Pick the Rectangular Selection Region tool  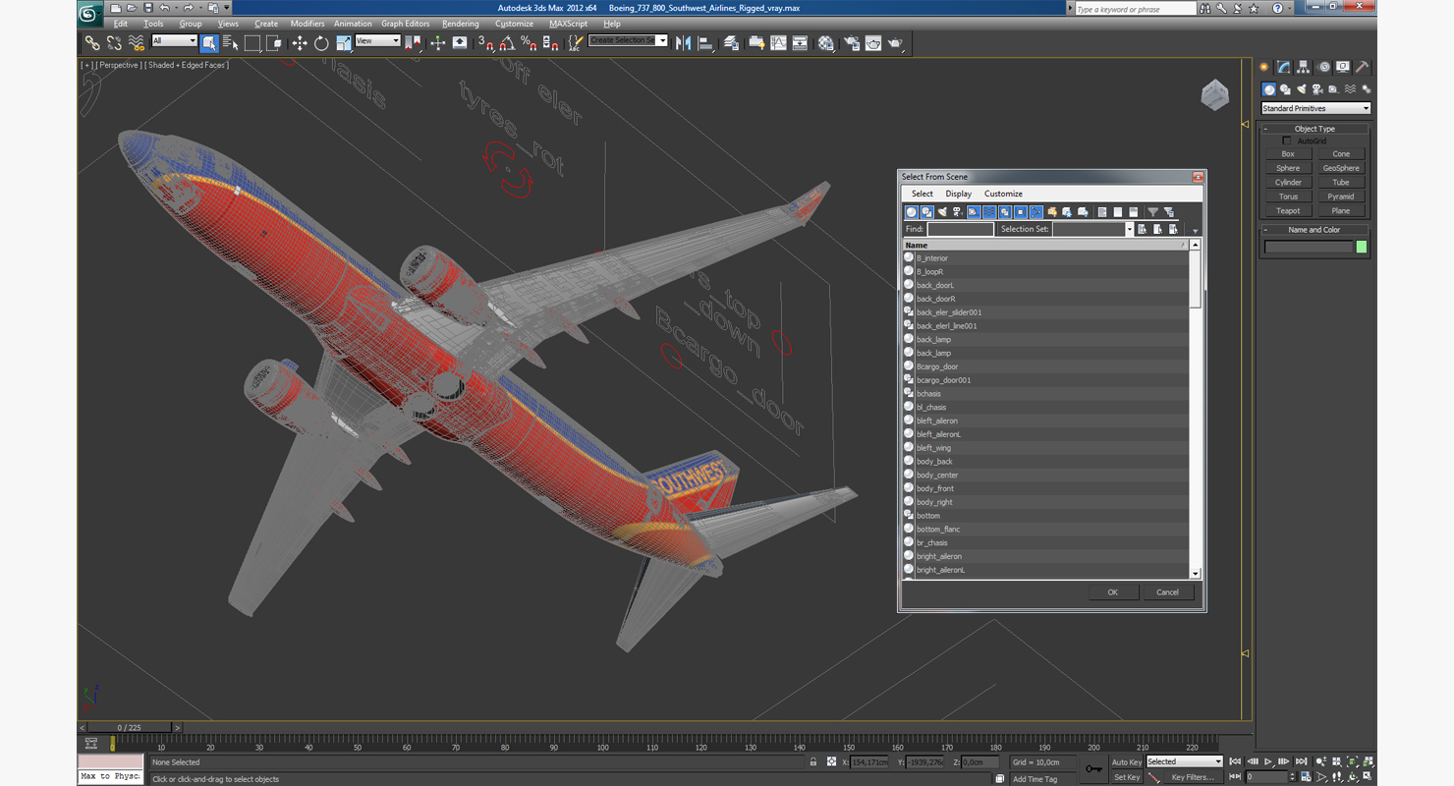coord(252,42)
